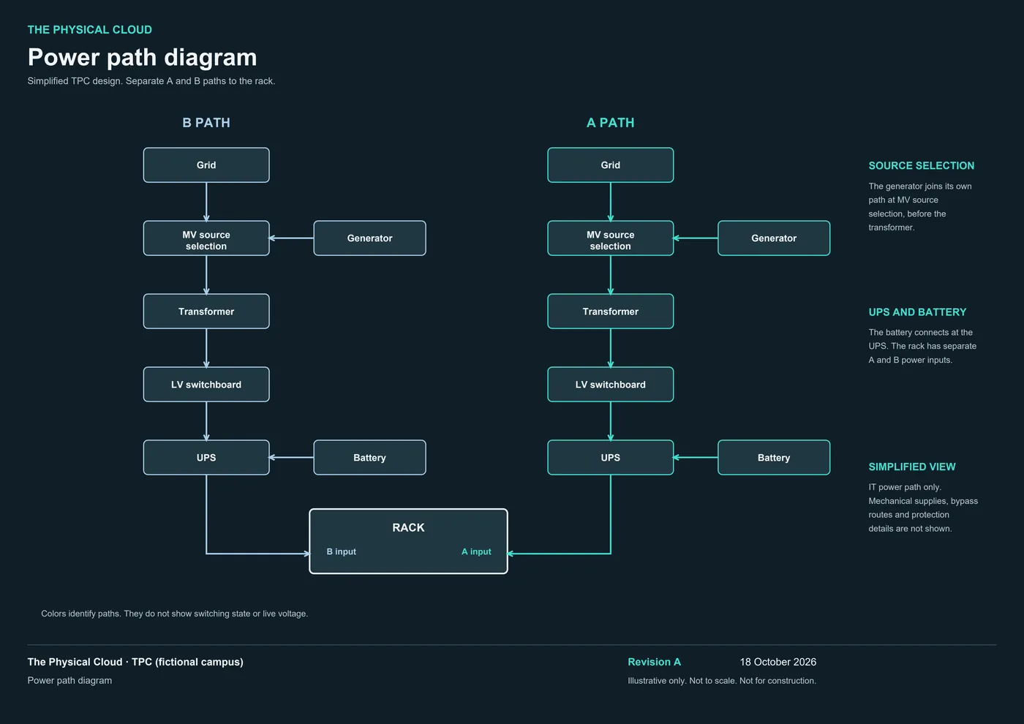Click the 'Power path diagram' main title
Image resolution: width=1024 pixels, height=724 pixels.
(143, 58)
